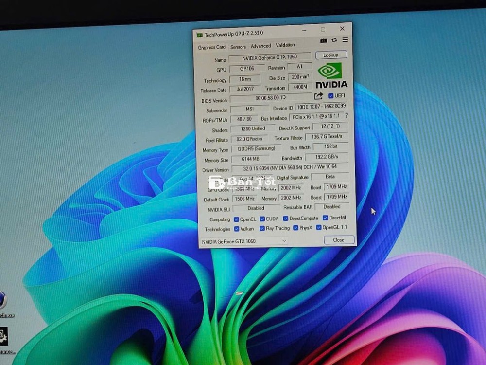This screenshot has height=365, width=486.
Task: Click the Bus Interface value PCIe x16
Action: point(316,116)
